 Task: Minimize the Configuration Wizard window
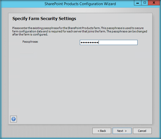click(x=137, y=3)
